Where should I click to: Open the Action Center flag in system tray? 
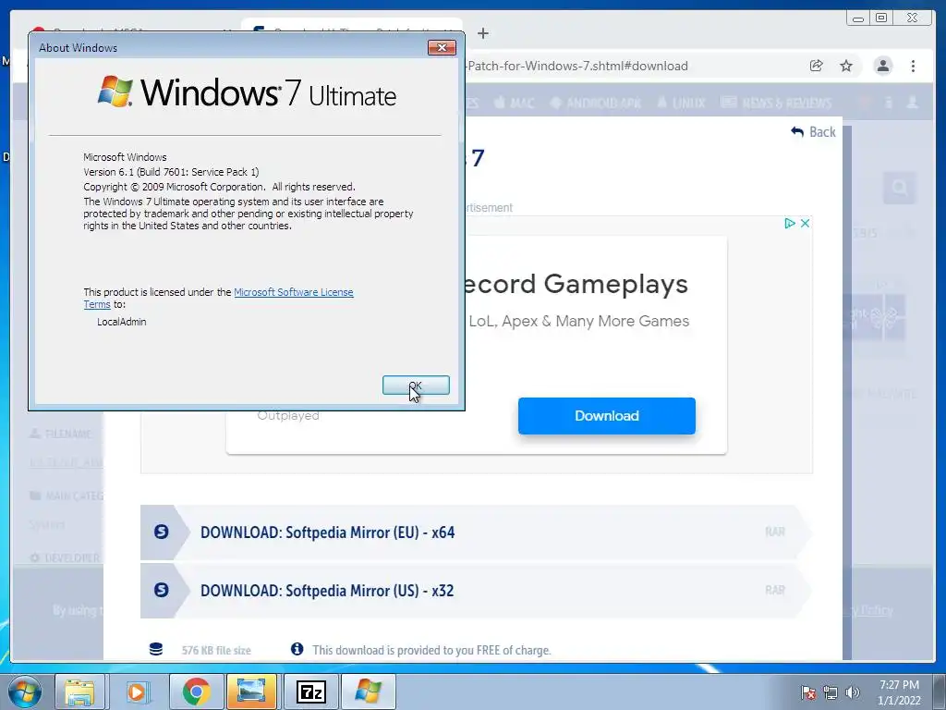coord(808,692)
